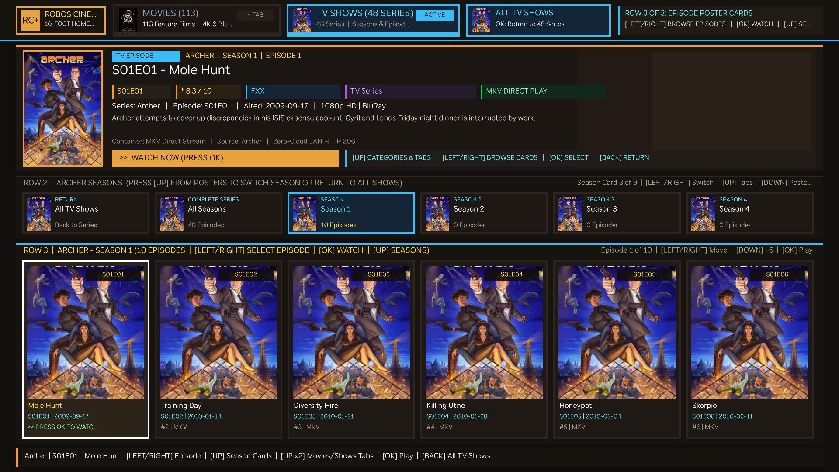Click the TV Shows tab poster icon
839x472 pixels.
pos(302,20)
